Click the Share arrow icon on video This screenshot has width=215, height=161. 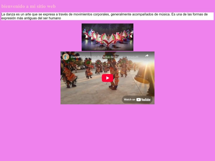click(147, 56)
